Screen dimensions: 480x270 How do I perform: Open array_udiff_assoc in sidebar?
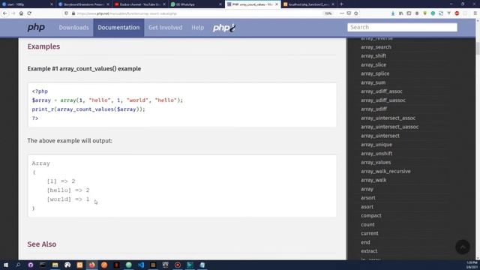382,91
